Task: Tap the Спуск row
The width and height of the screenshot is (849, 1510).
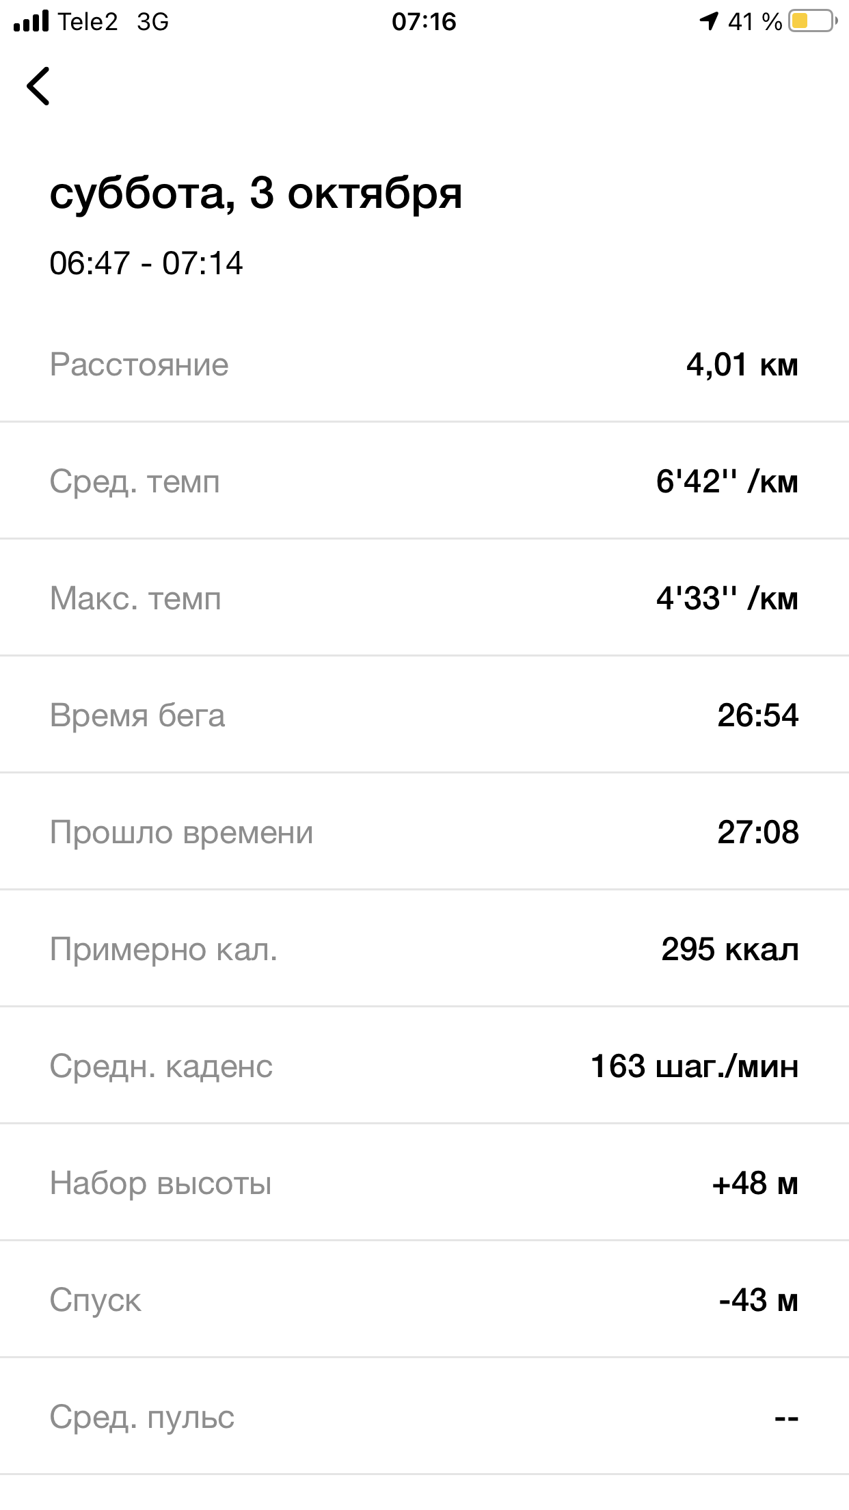Action: pos(424,1300)
